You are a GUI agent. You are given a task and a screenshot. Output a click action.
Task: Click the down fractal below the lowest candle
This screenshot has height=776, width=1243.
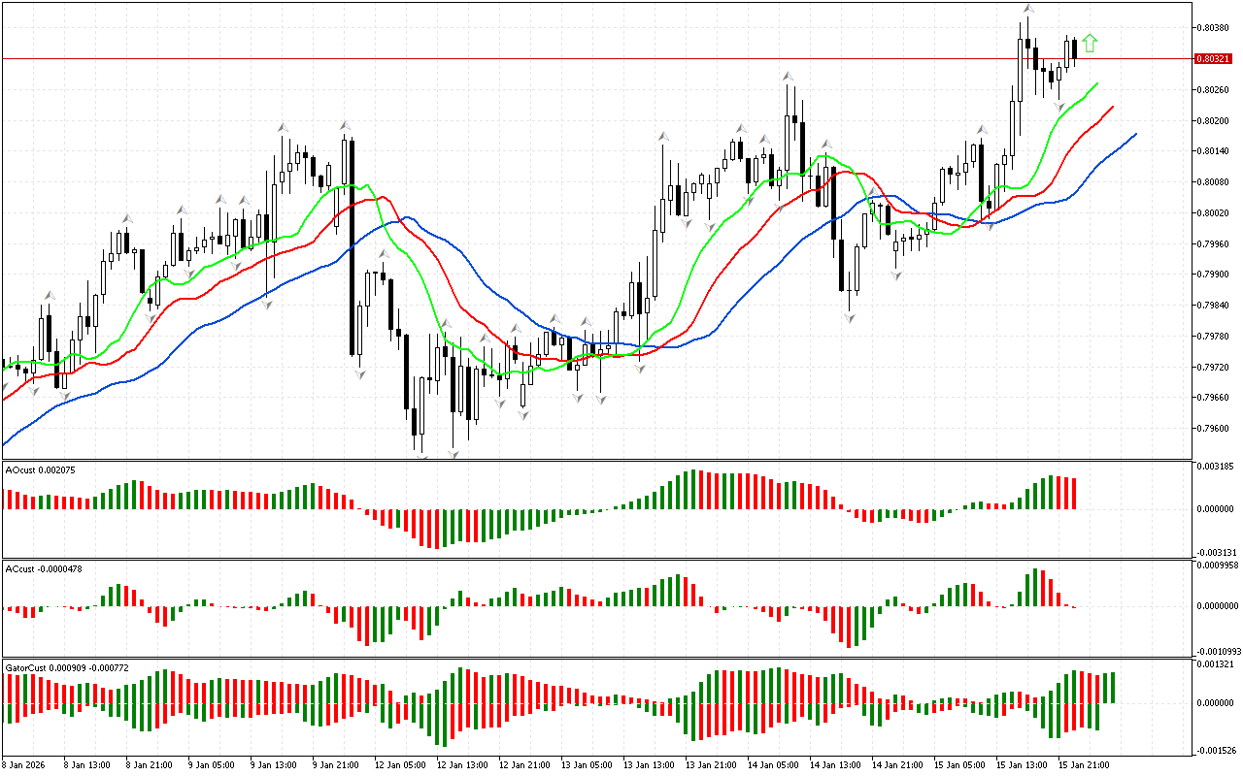pos(421,455)
